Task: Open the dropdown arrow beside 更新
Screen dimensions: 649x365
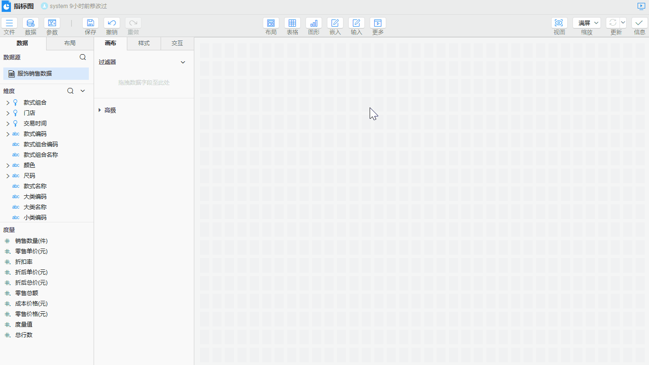Action: pos(623,23)
